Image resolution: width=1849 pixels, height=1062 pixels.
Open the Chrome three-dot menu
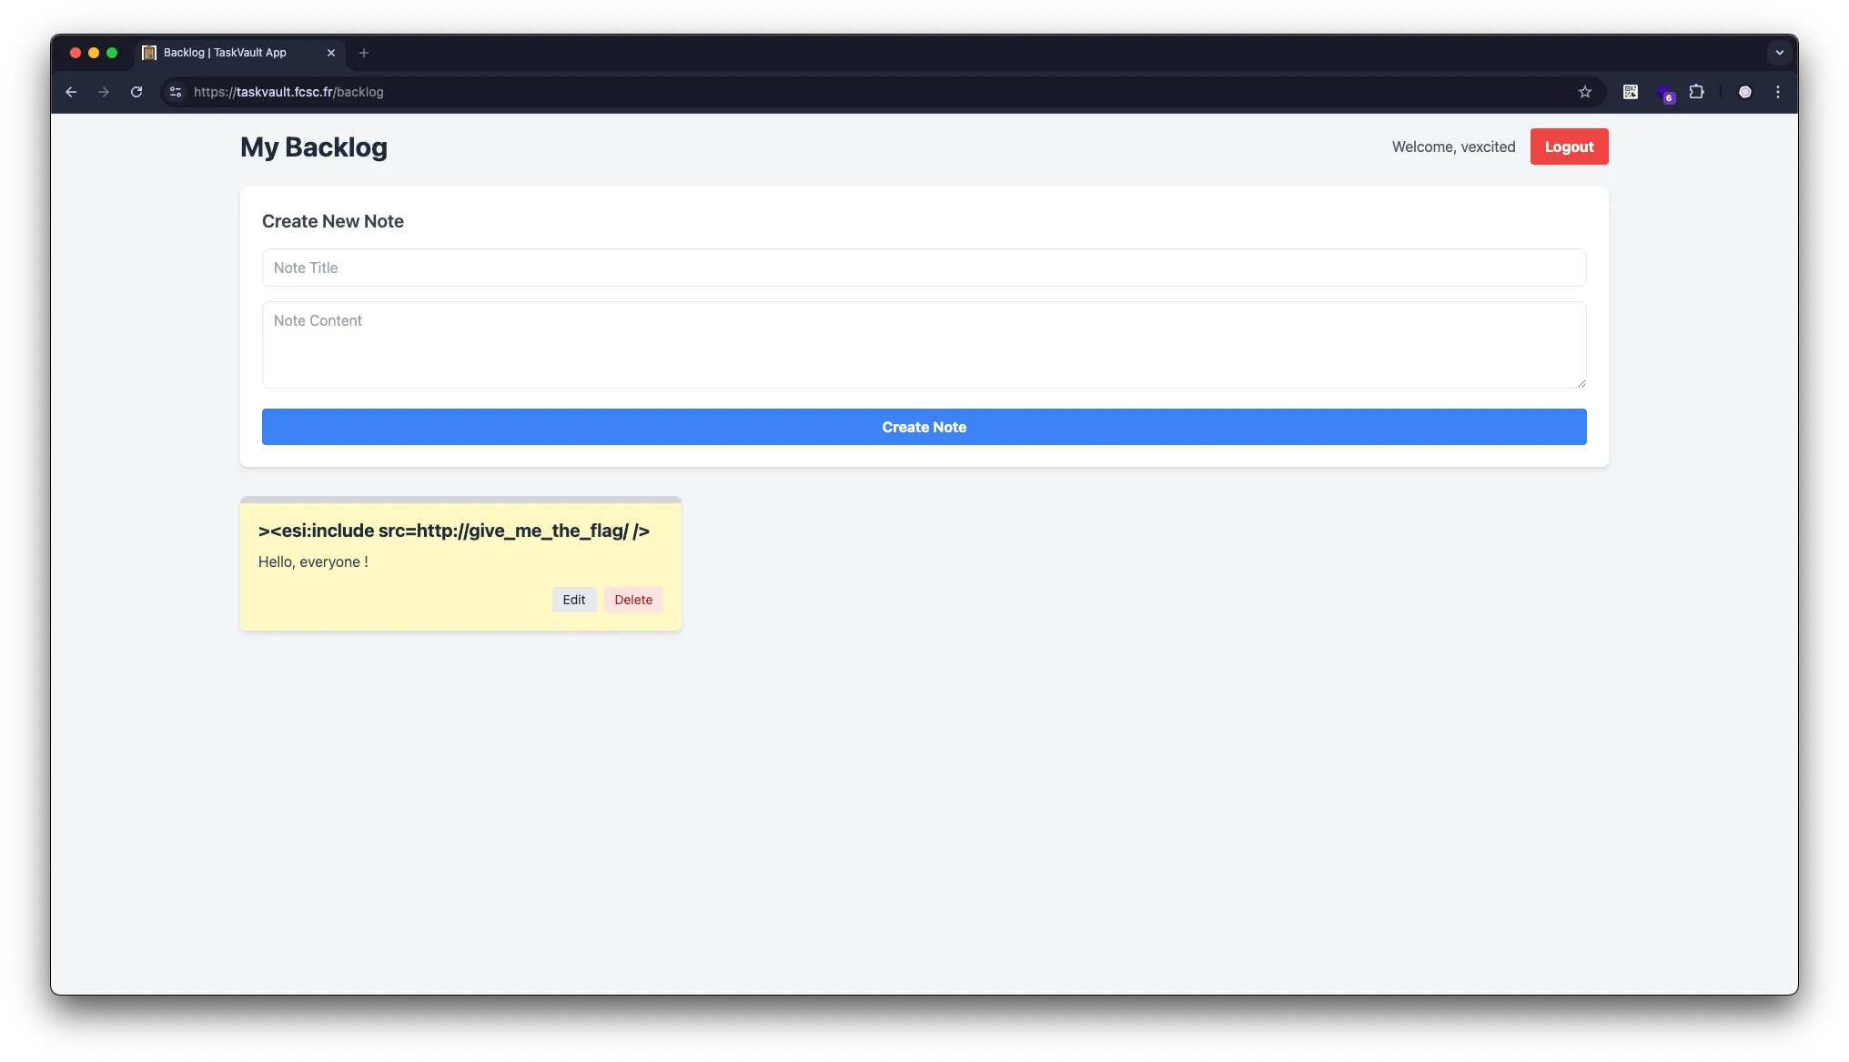point(1777,92)
